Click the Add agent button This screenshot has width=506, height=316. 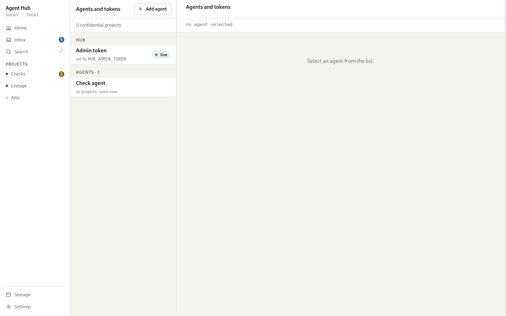(x=153, y=9)
